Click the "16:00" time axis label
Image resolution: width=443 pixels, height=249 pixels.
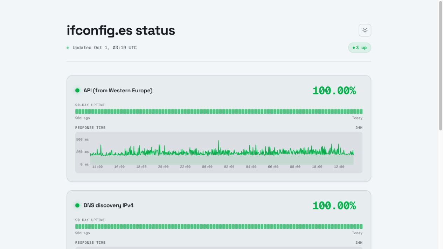119,167
